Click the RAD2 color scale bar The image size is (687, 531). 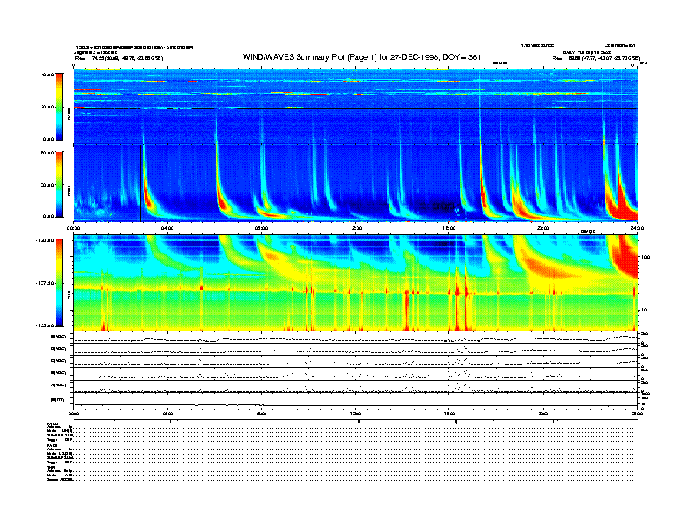point(59,107)
